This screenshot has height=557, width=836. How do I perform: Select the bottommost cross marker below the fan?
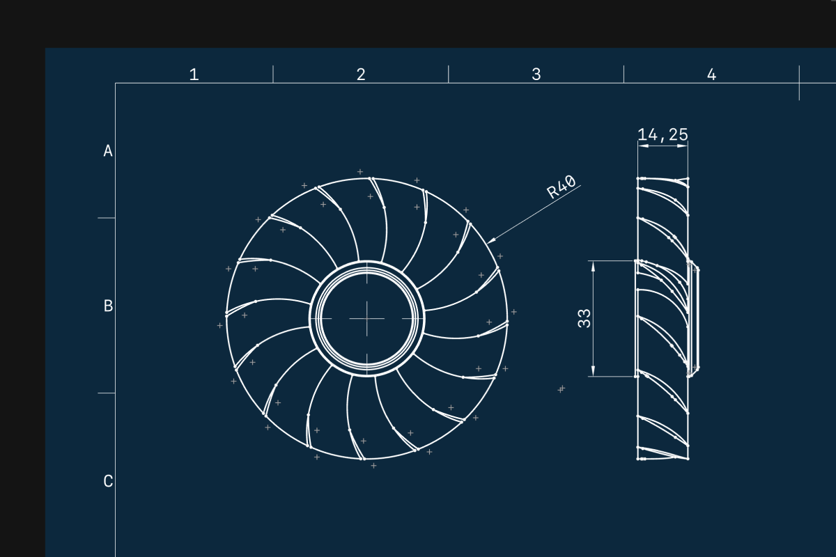pyautogui.click(x=373, y=465)
